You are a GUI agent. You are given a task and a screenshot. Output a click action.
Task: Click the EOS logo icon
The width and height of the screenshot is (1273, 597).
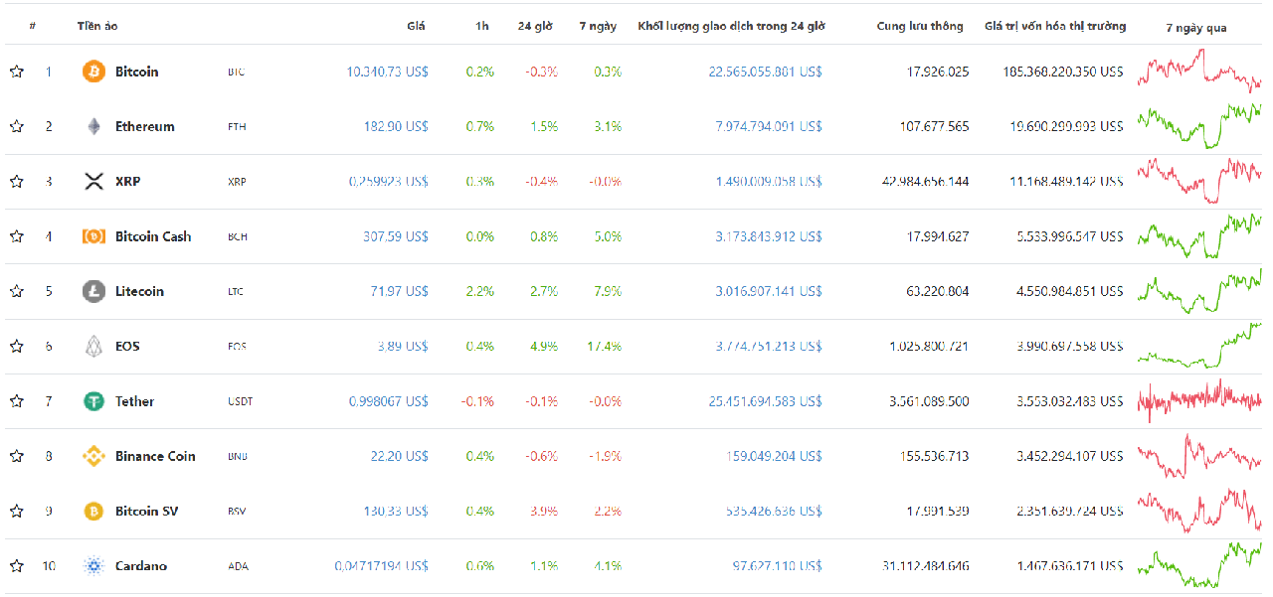(93, 346)
